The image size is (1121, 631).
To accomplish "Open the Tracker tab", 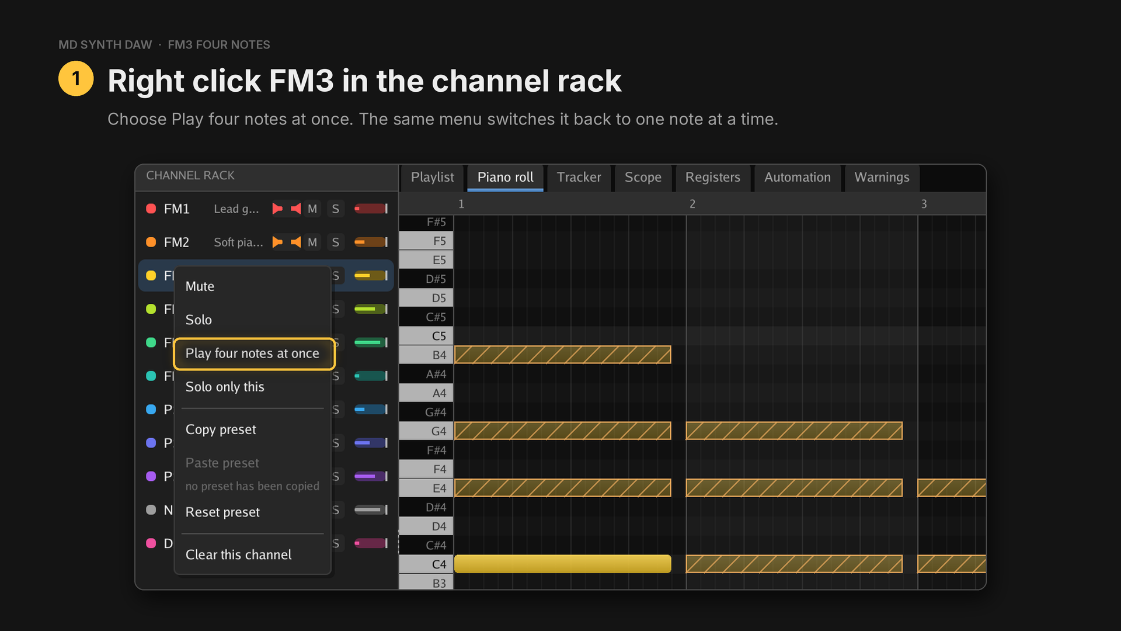I will (x=579, y=178).
